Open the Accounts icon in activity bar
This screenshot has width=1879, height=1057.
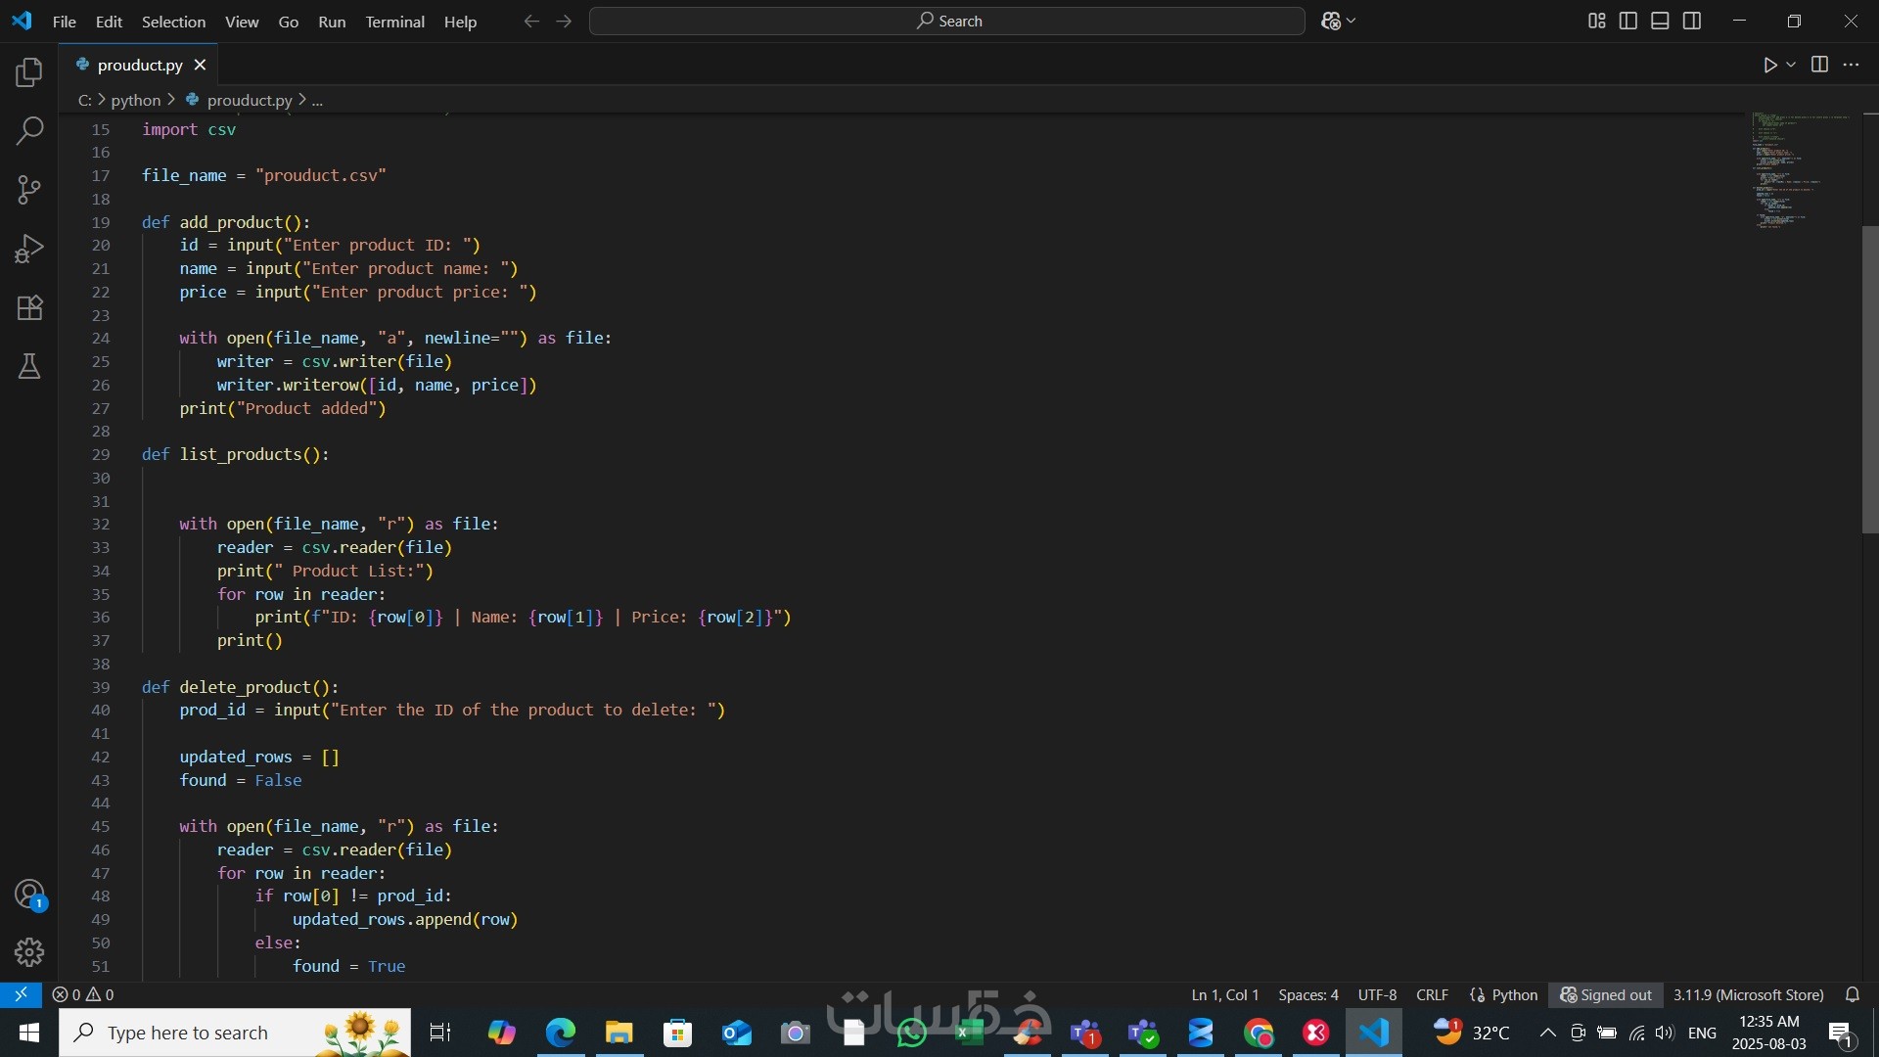29,895
